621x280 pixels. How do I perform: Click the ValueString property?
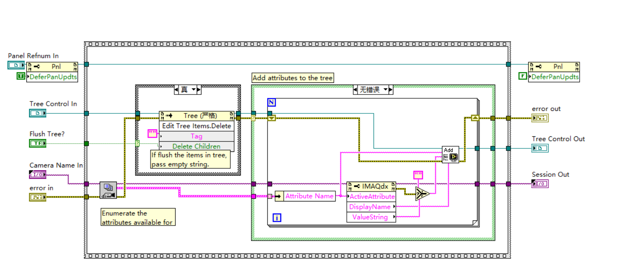(371, 217)
